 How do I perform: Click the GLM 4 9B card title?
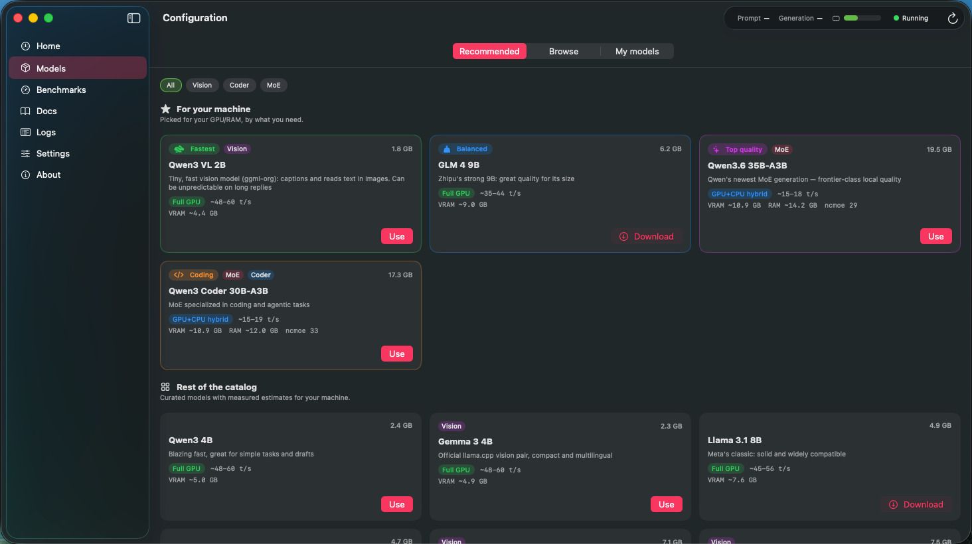[x=459, y=165]
